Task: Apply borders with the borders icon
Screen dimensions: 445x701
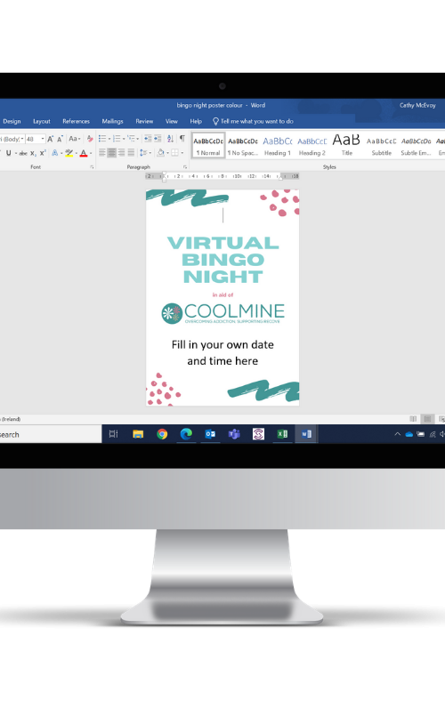Action: pyautogui.click(x=174, y=153)
